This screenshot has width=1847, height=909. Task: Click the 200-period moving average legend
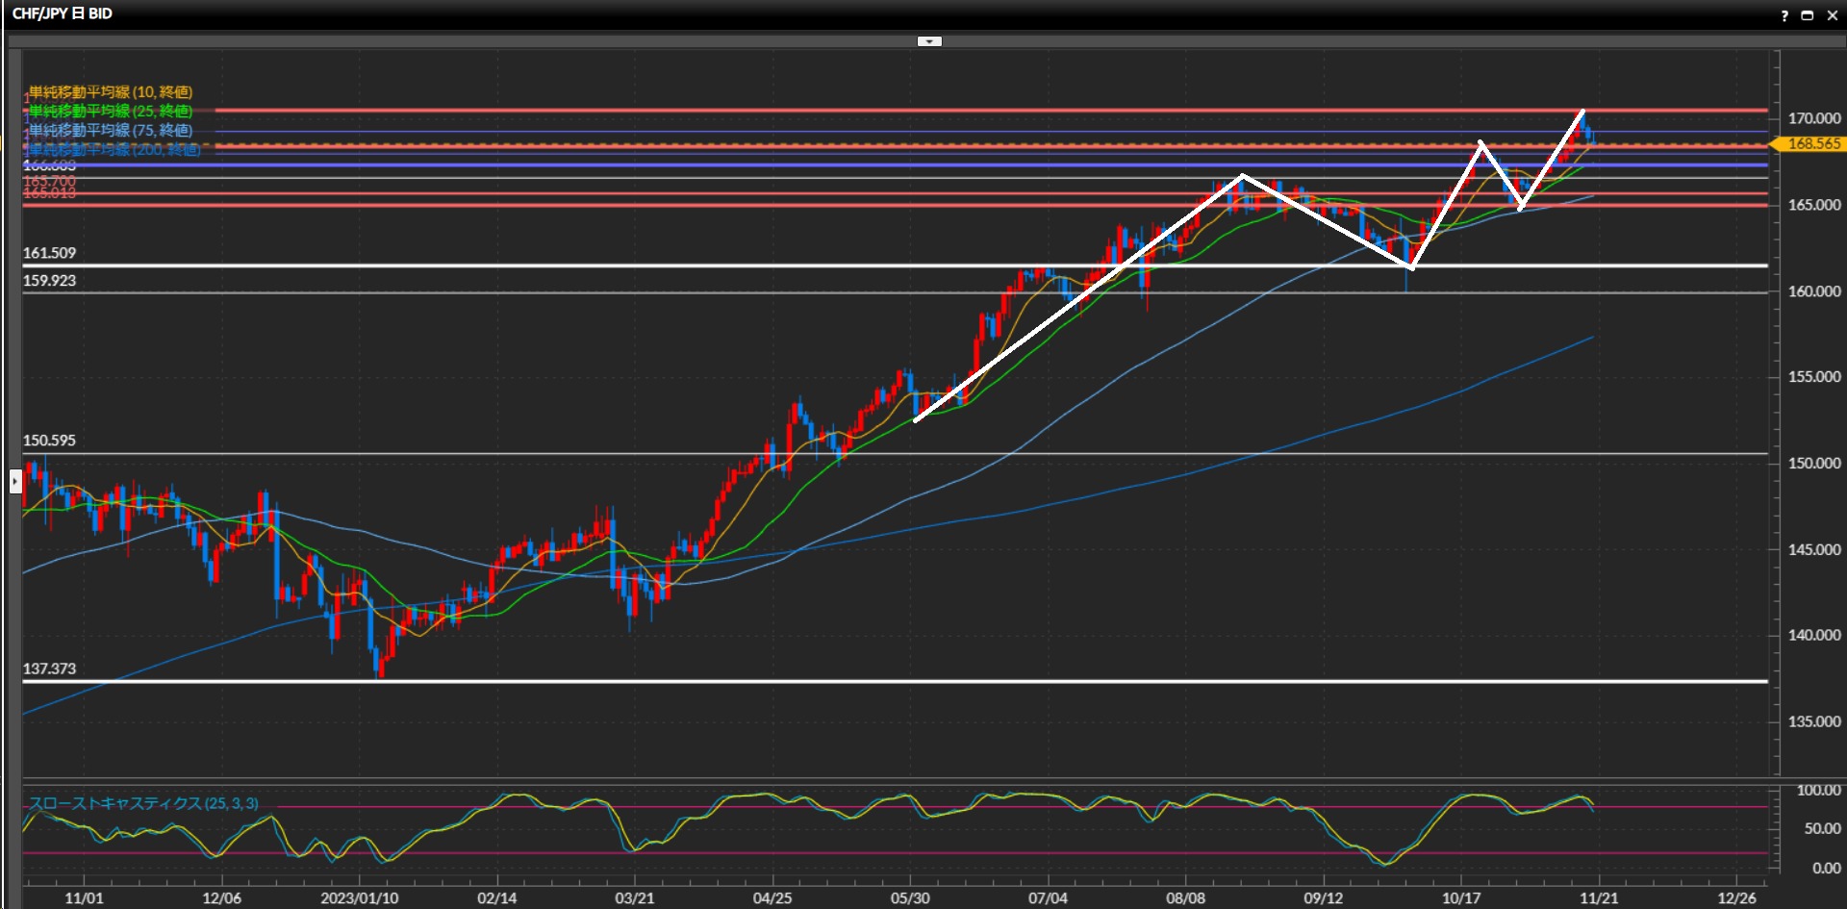tap(114, 149)
